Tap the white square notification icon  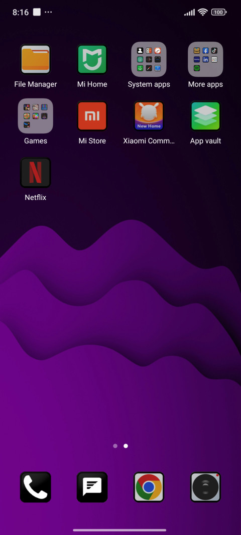[37, 12]
